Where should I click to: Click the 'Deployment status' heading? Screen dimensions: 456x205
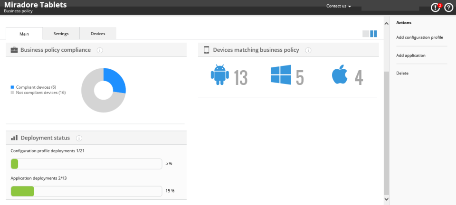[45, 138]
